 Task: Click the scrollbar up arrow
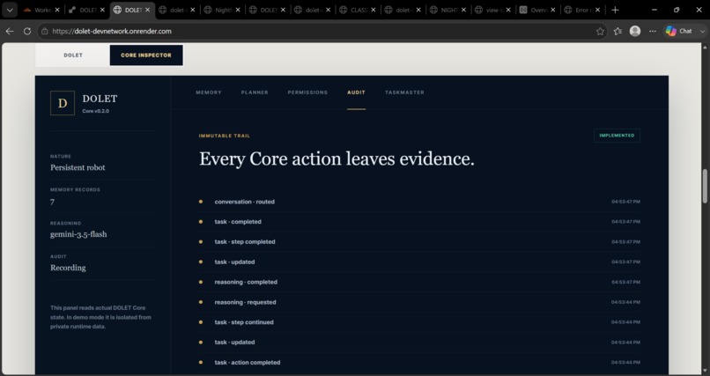tap(705, 47)
